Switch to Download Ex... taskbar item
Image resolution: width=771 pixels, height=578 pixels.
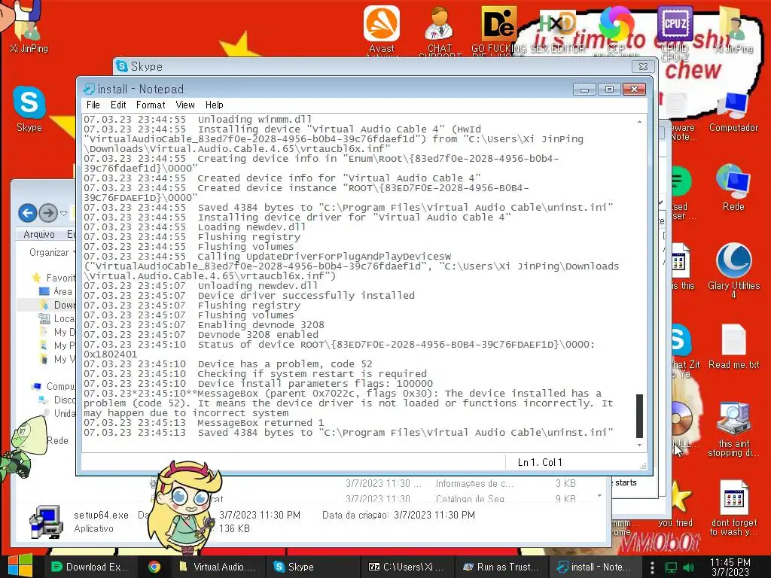tap(90, 567)
